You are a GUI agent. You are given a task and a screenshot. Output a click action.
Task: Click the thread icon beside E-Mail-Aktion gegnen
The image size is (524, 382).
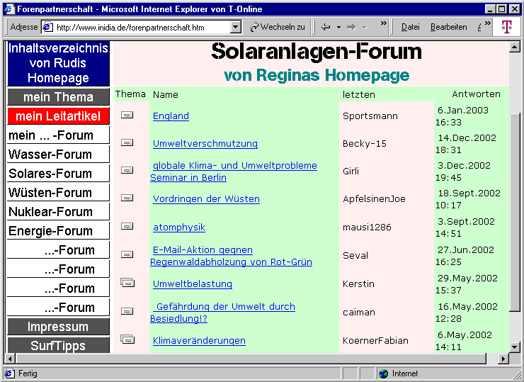point(127,254)
